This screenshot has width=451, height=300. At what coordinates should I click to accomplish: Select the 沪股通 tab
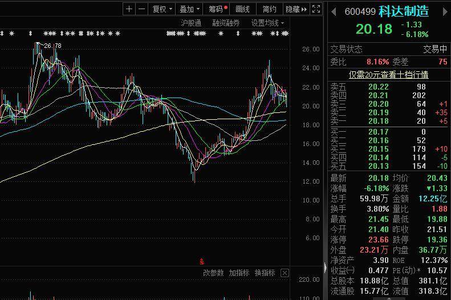191,23
